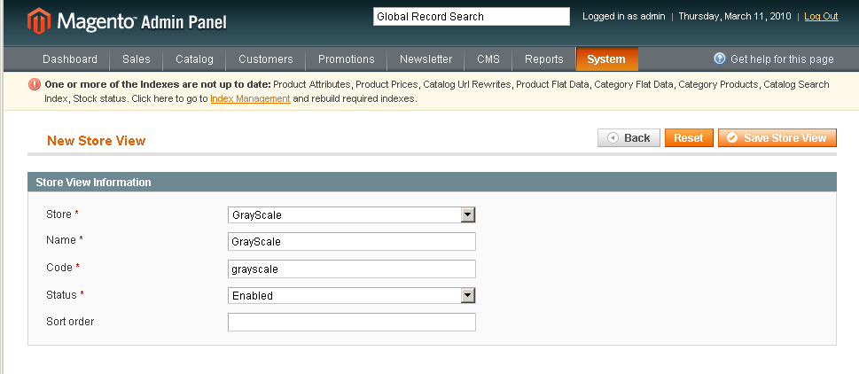Go to the Dashboard menu item
Image resolution: width=859 pixels, height=374 pixels.
point(70,59)
